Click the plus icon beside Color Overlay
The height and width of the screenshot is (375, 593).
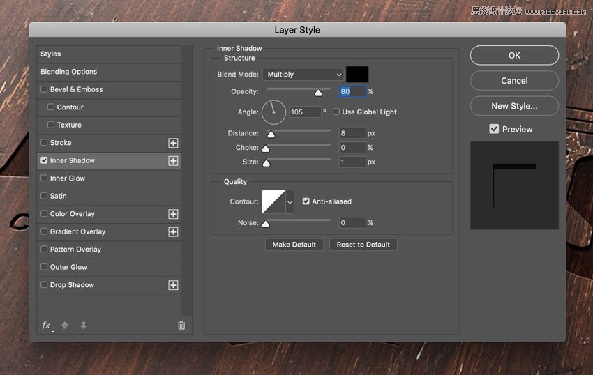click(173, 214)
